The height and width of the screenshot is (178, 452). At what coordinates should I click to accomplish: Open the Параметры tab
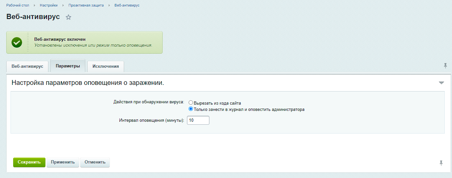(x=68, y=66)
